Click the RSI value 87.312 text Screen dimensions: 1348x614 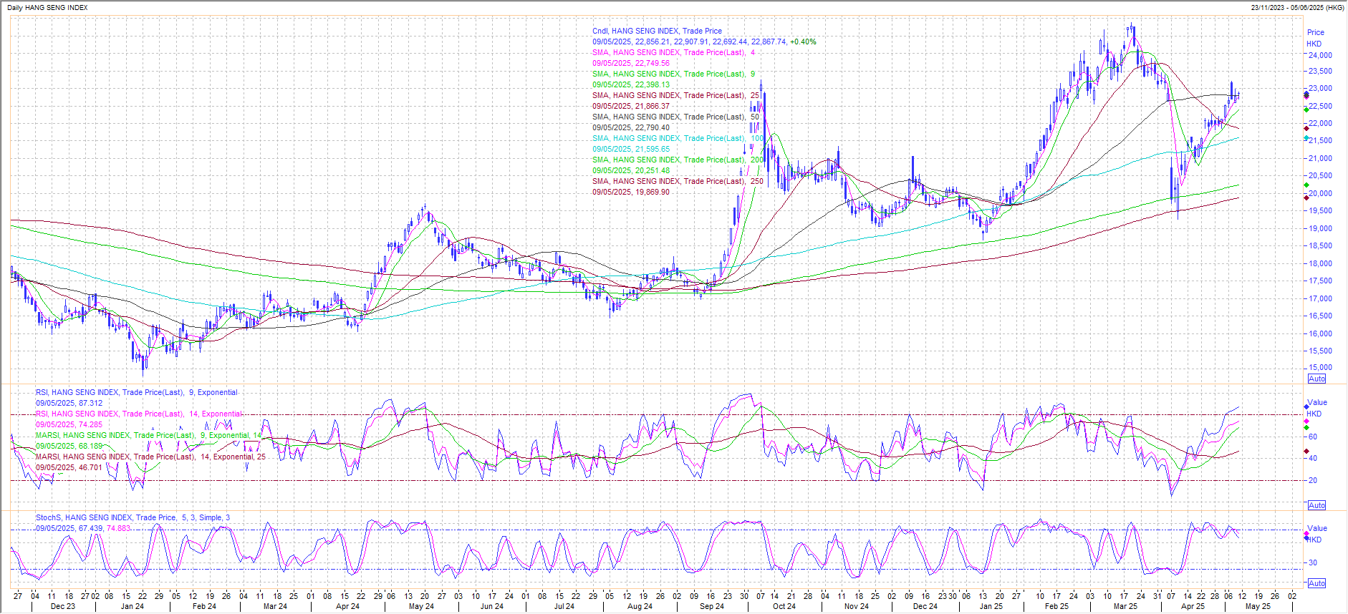[90, 403]
